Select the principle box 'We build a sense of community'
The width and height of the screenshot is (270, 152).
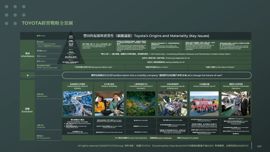(x=200, y=46)
